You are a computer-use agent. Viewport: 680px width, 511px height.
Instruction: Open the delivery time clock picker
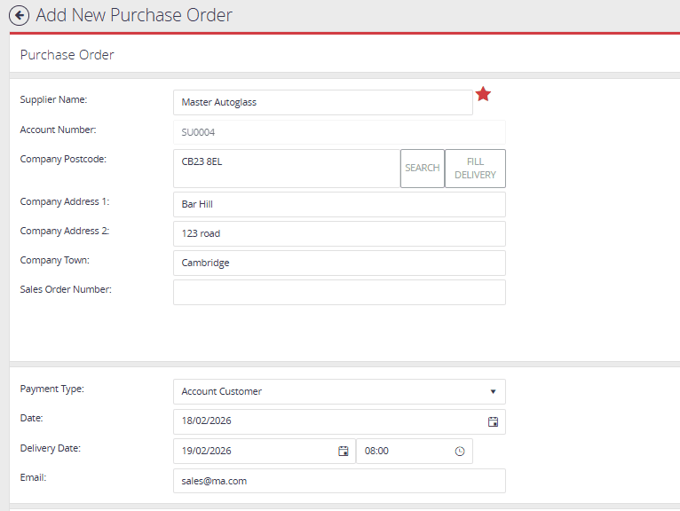tap(460, 452)
